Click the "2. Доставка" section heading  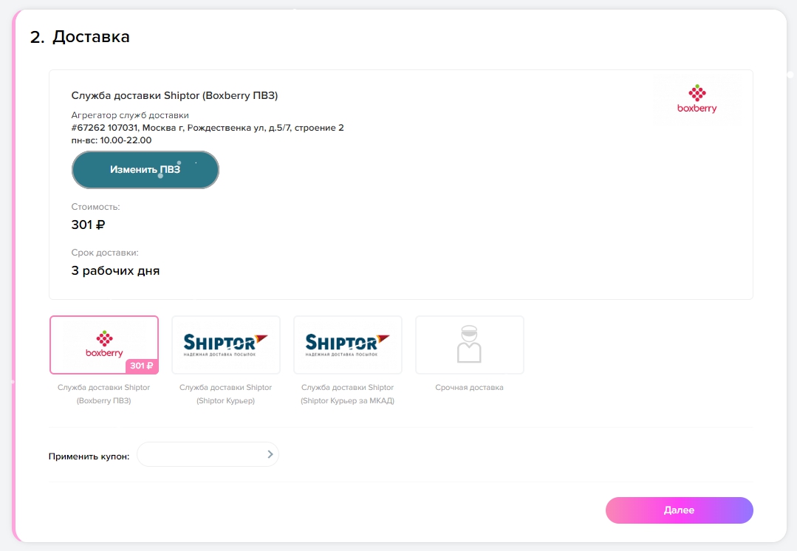click(80, 36)
